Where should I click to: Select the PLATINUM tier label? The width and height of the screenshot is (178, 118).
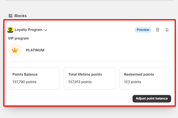pos(35,50)
